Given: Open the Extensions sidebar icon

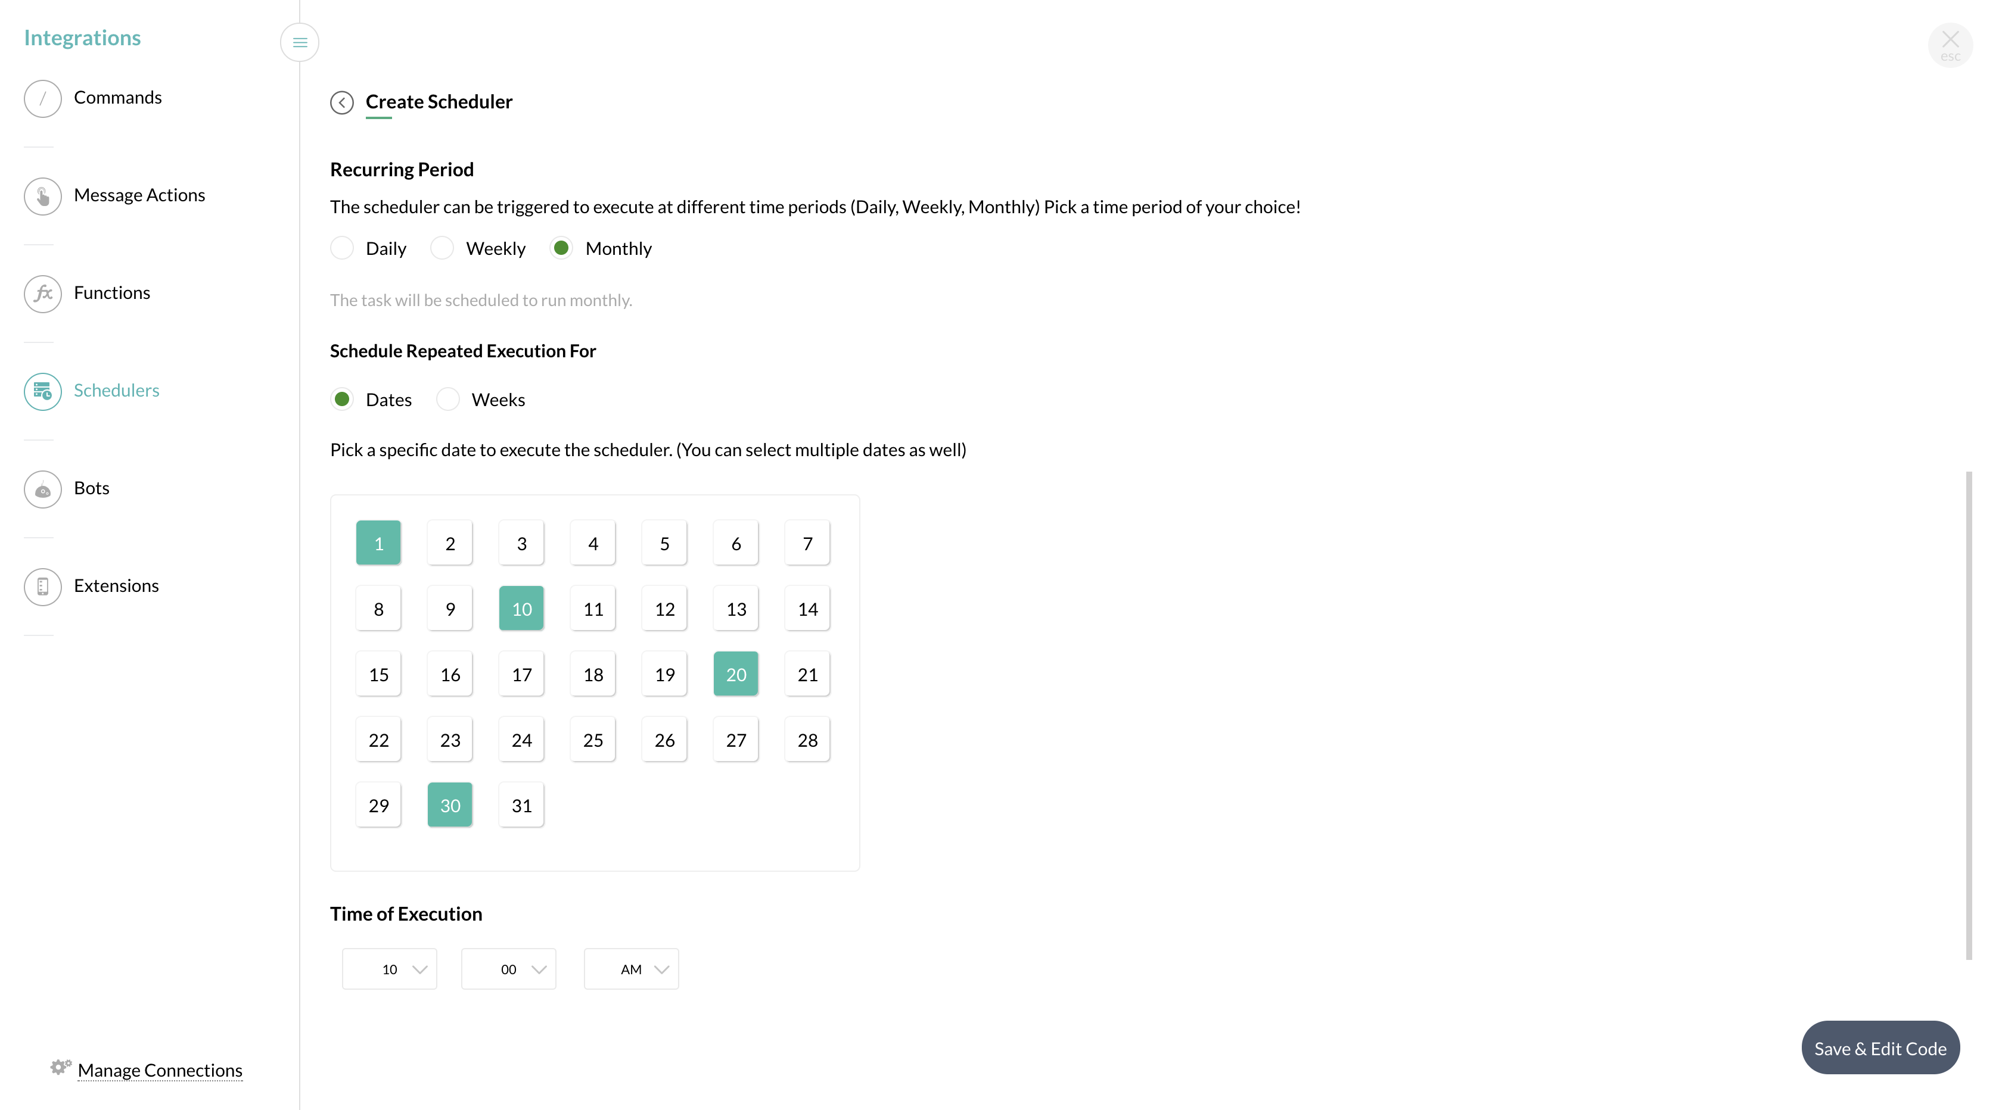Looking at the screenshot, I should (43, 587).
